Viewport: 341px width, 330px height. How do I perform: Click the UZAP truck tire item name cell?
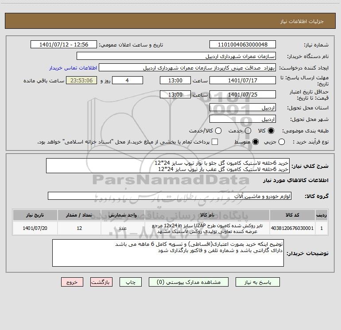click(x=207, y=228)
